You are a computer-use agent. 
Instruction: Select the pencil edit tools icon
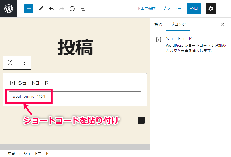point(41,9)
